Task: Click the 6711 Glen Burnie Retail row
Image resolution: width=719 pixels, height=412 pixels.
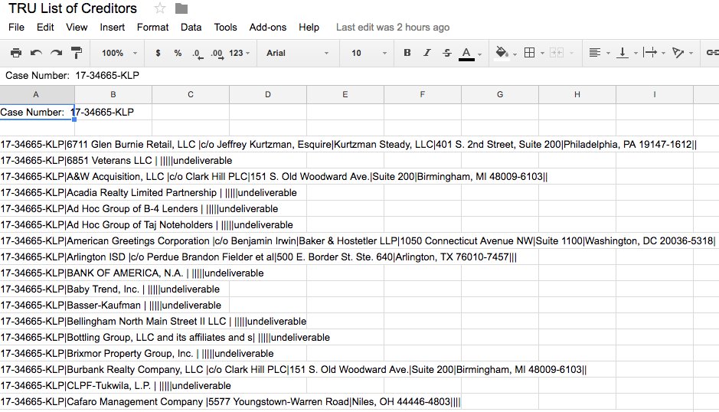Action: [x=348, y=145]
